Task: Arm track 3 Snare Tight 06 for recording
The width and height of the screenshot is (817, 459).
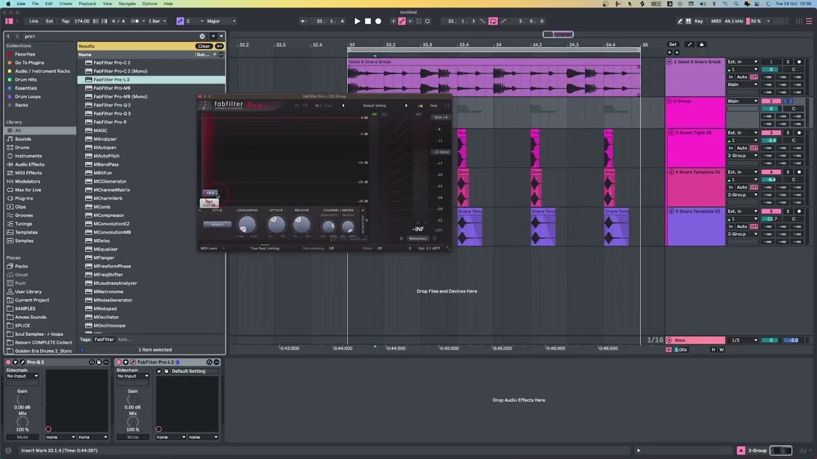Action: pos(798,133)
